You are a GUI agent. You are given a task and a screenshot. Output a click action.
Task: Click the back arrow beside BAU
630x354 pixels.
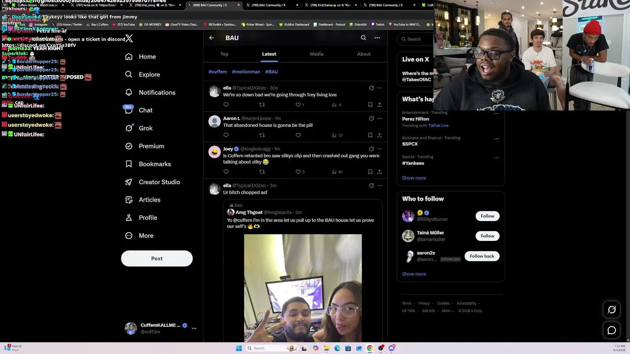212,38
